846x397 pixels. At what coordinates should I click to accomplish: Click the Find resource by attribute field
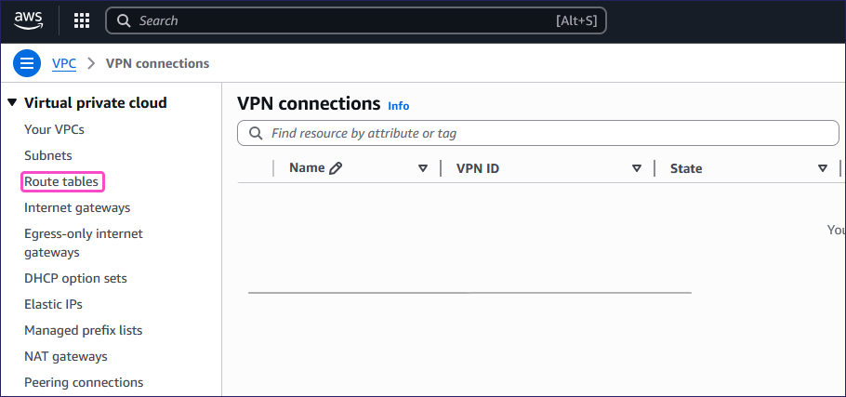tap(549, 134)
